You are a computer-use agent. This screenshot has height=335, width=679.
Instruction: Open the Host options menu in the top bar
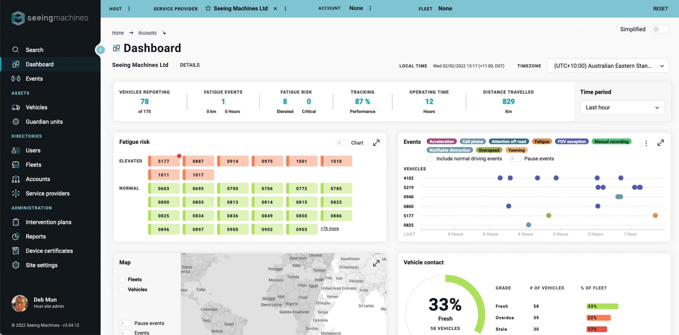pos(129,9)
